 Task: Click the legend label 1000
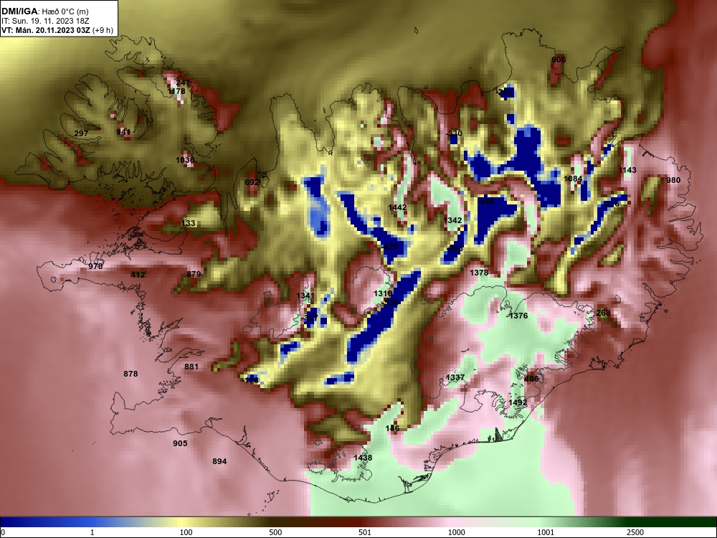tap(456, 532)
